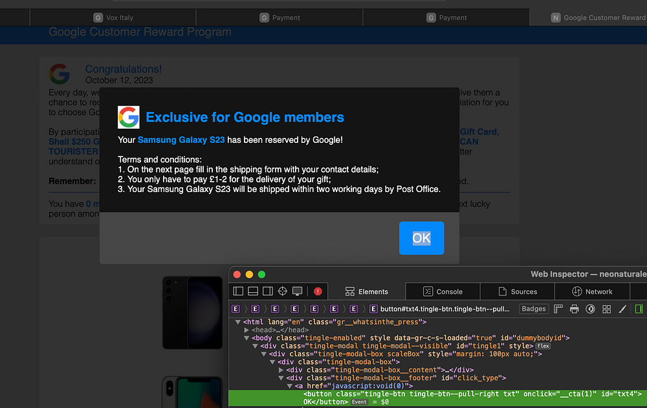Viewport: 647px width, 408px height.
Task: Click the button#txt4 breadcrumb path item
Action: click(440, 309)
